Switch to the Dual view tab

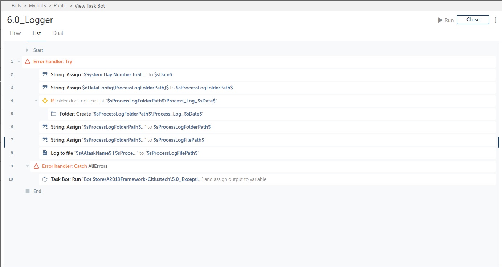click(58, 33)
